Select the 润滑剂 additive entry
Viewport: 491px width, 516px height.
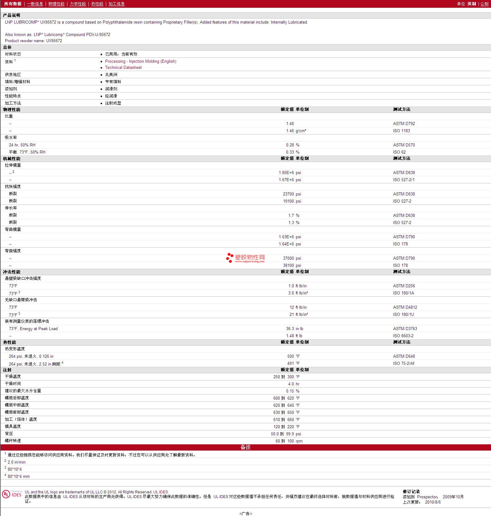111,89
